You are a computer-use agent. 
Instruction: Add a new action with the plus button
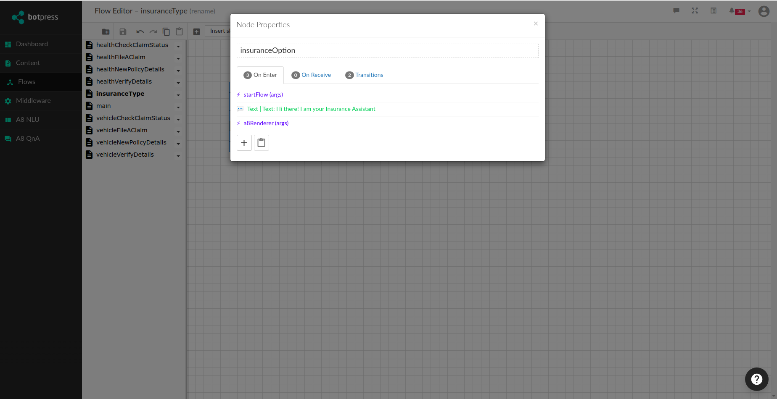(x=244, y=143)
